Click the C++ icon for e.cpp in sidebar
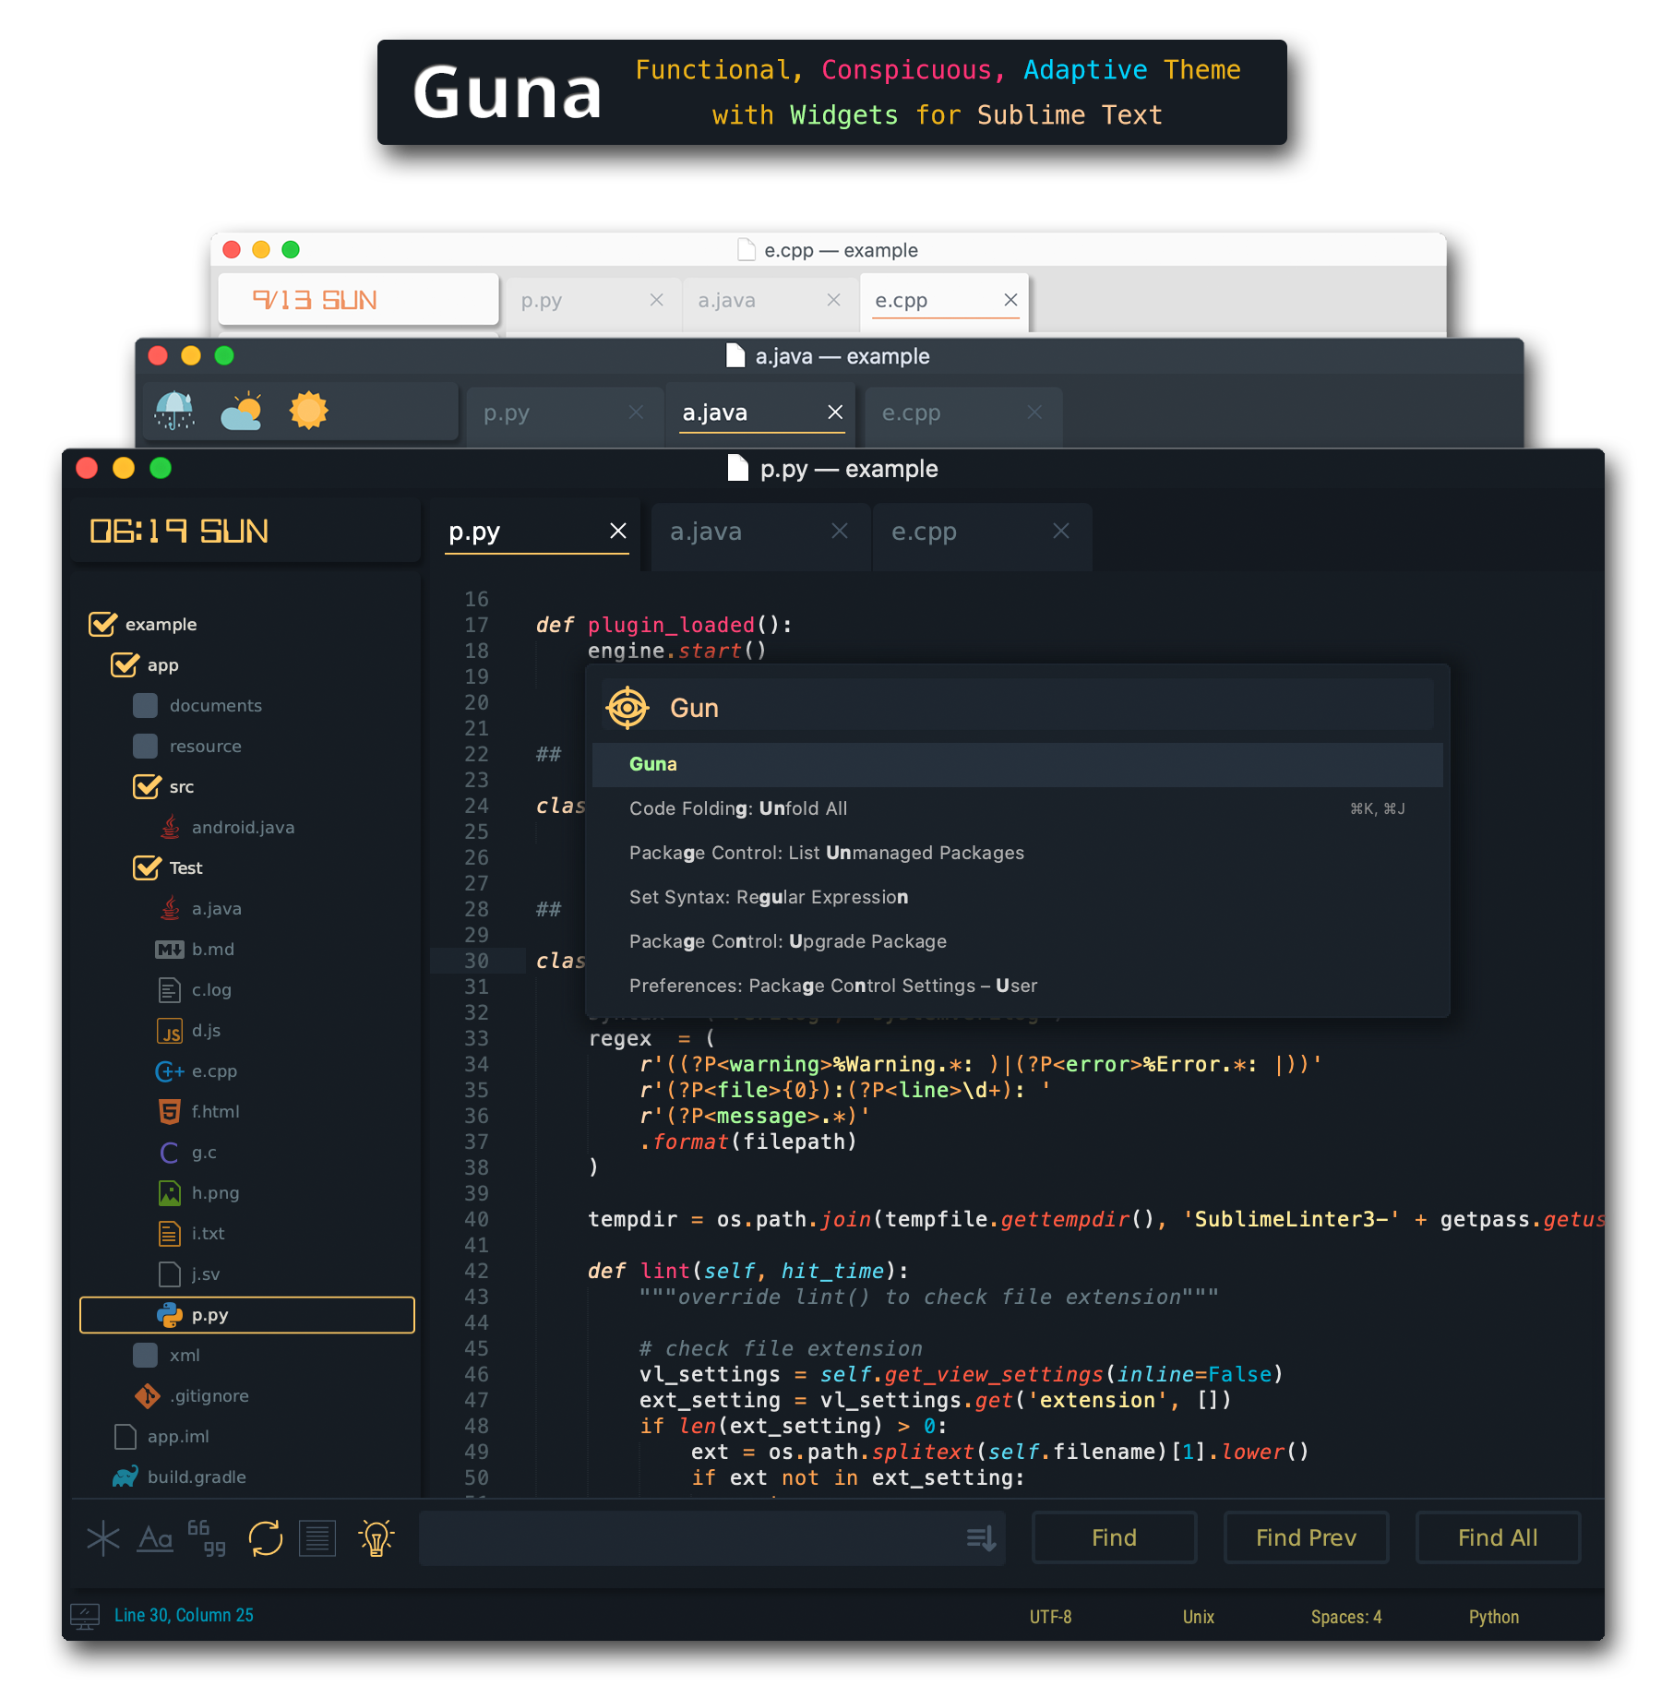This screenshot has height=1698, width=1661. pos(170,1071)
